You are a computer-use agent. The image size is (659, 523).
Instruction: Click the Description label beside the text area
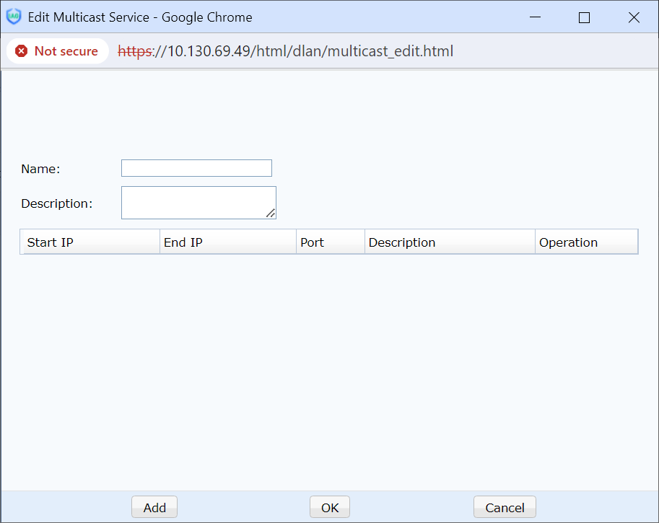click(57, 203)
